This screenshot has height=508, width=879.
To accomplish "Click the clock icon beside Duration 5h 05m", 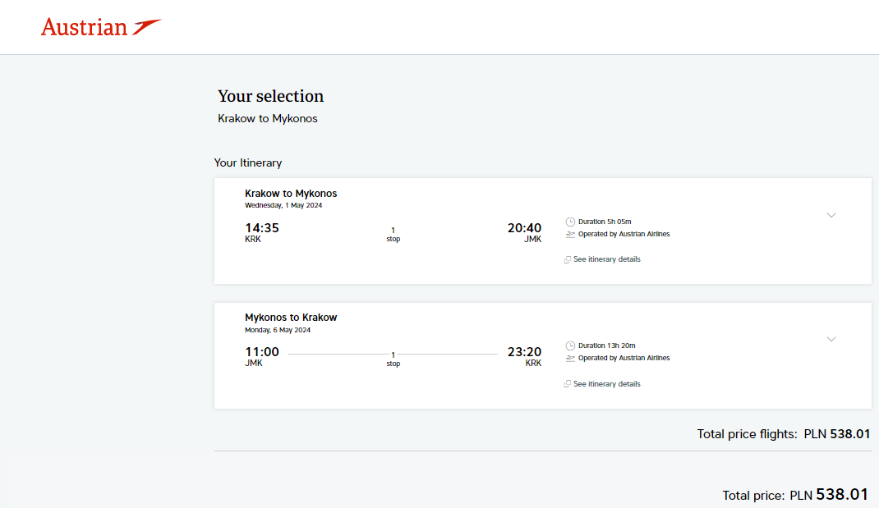I will [x=570, y=222].
